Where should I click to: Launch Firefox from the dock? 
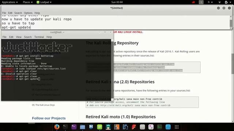point(57,127)
